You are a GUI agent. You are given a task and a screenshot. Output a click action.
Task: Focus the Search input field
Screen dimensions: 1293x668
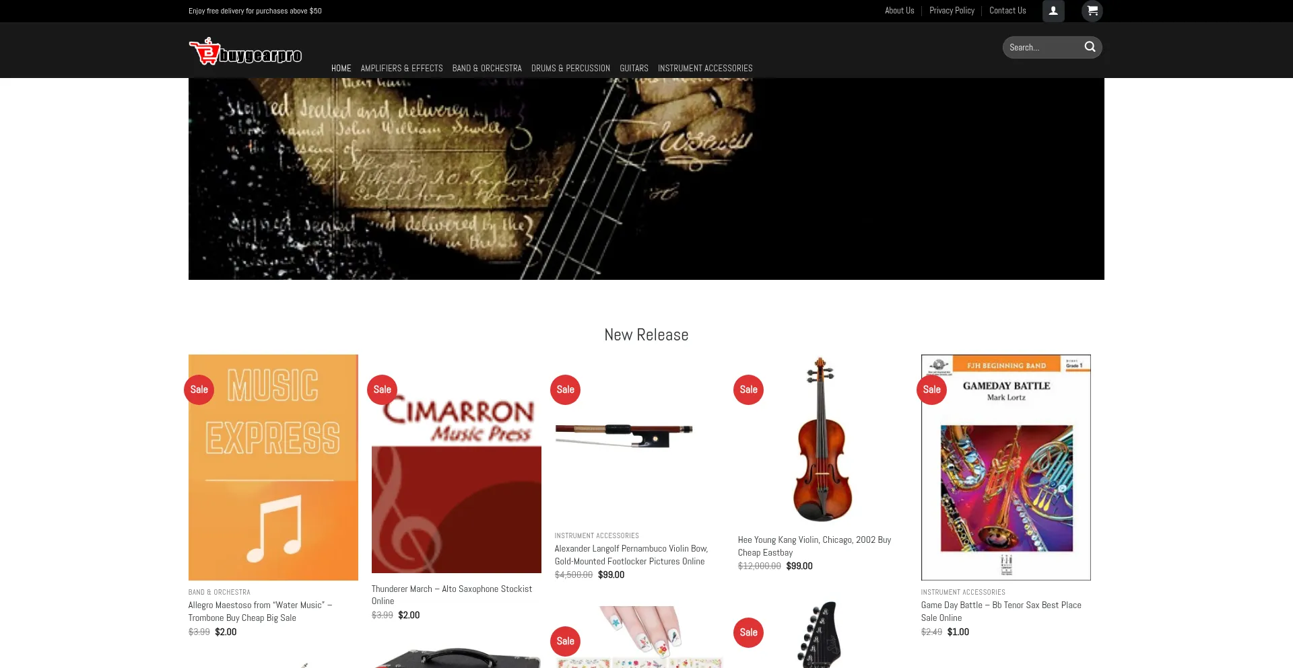tap(1042, 47)
